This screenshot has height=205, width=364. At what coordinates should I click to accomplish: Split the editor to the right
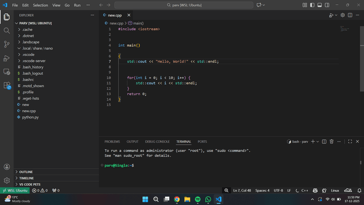(351, 15)
